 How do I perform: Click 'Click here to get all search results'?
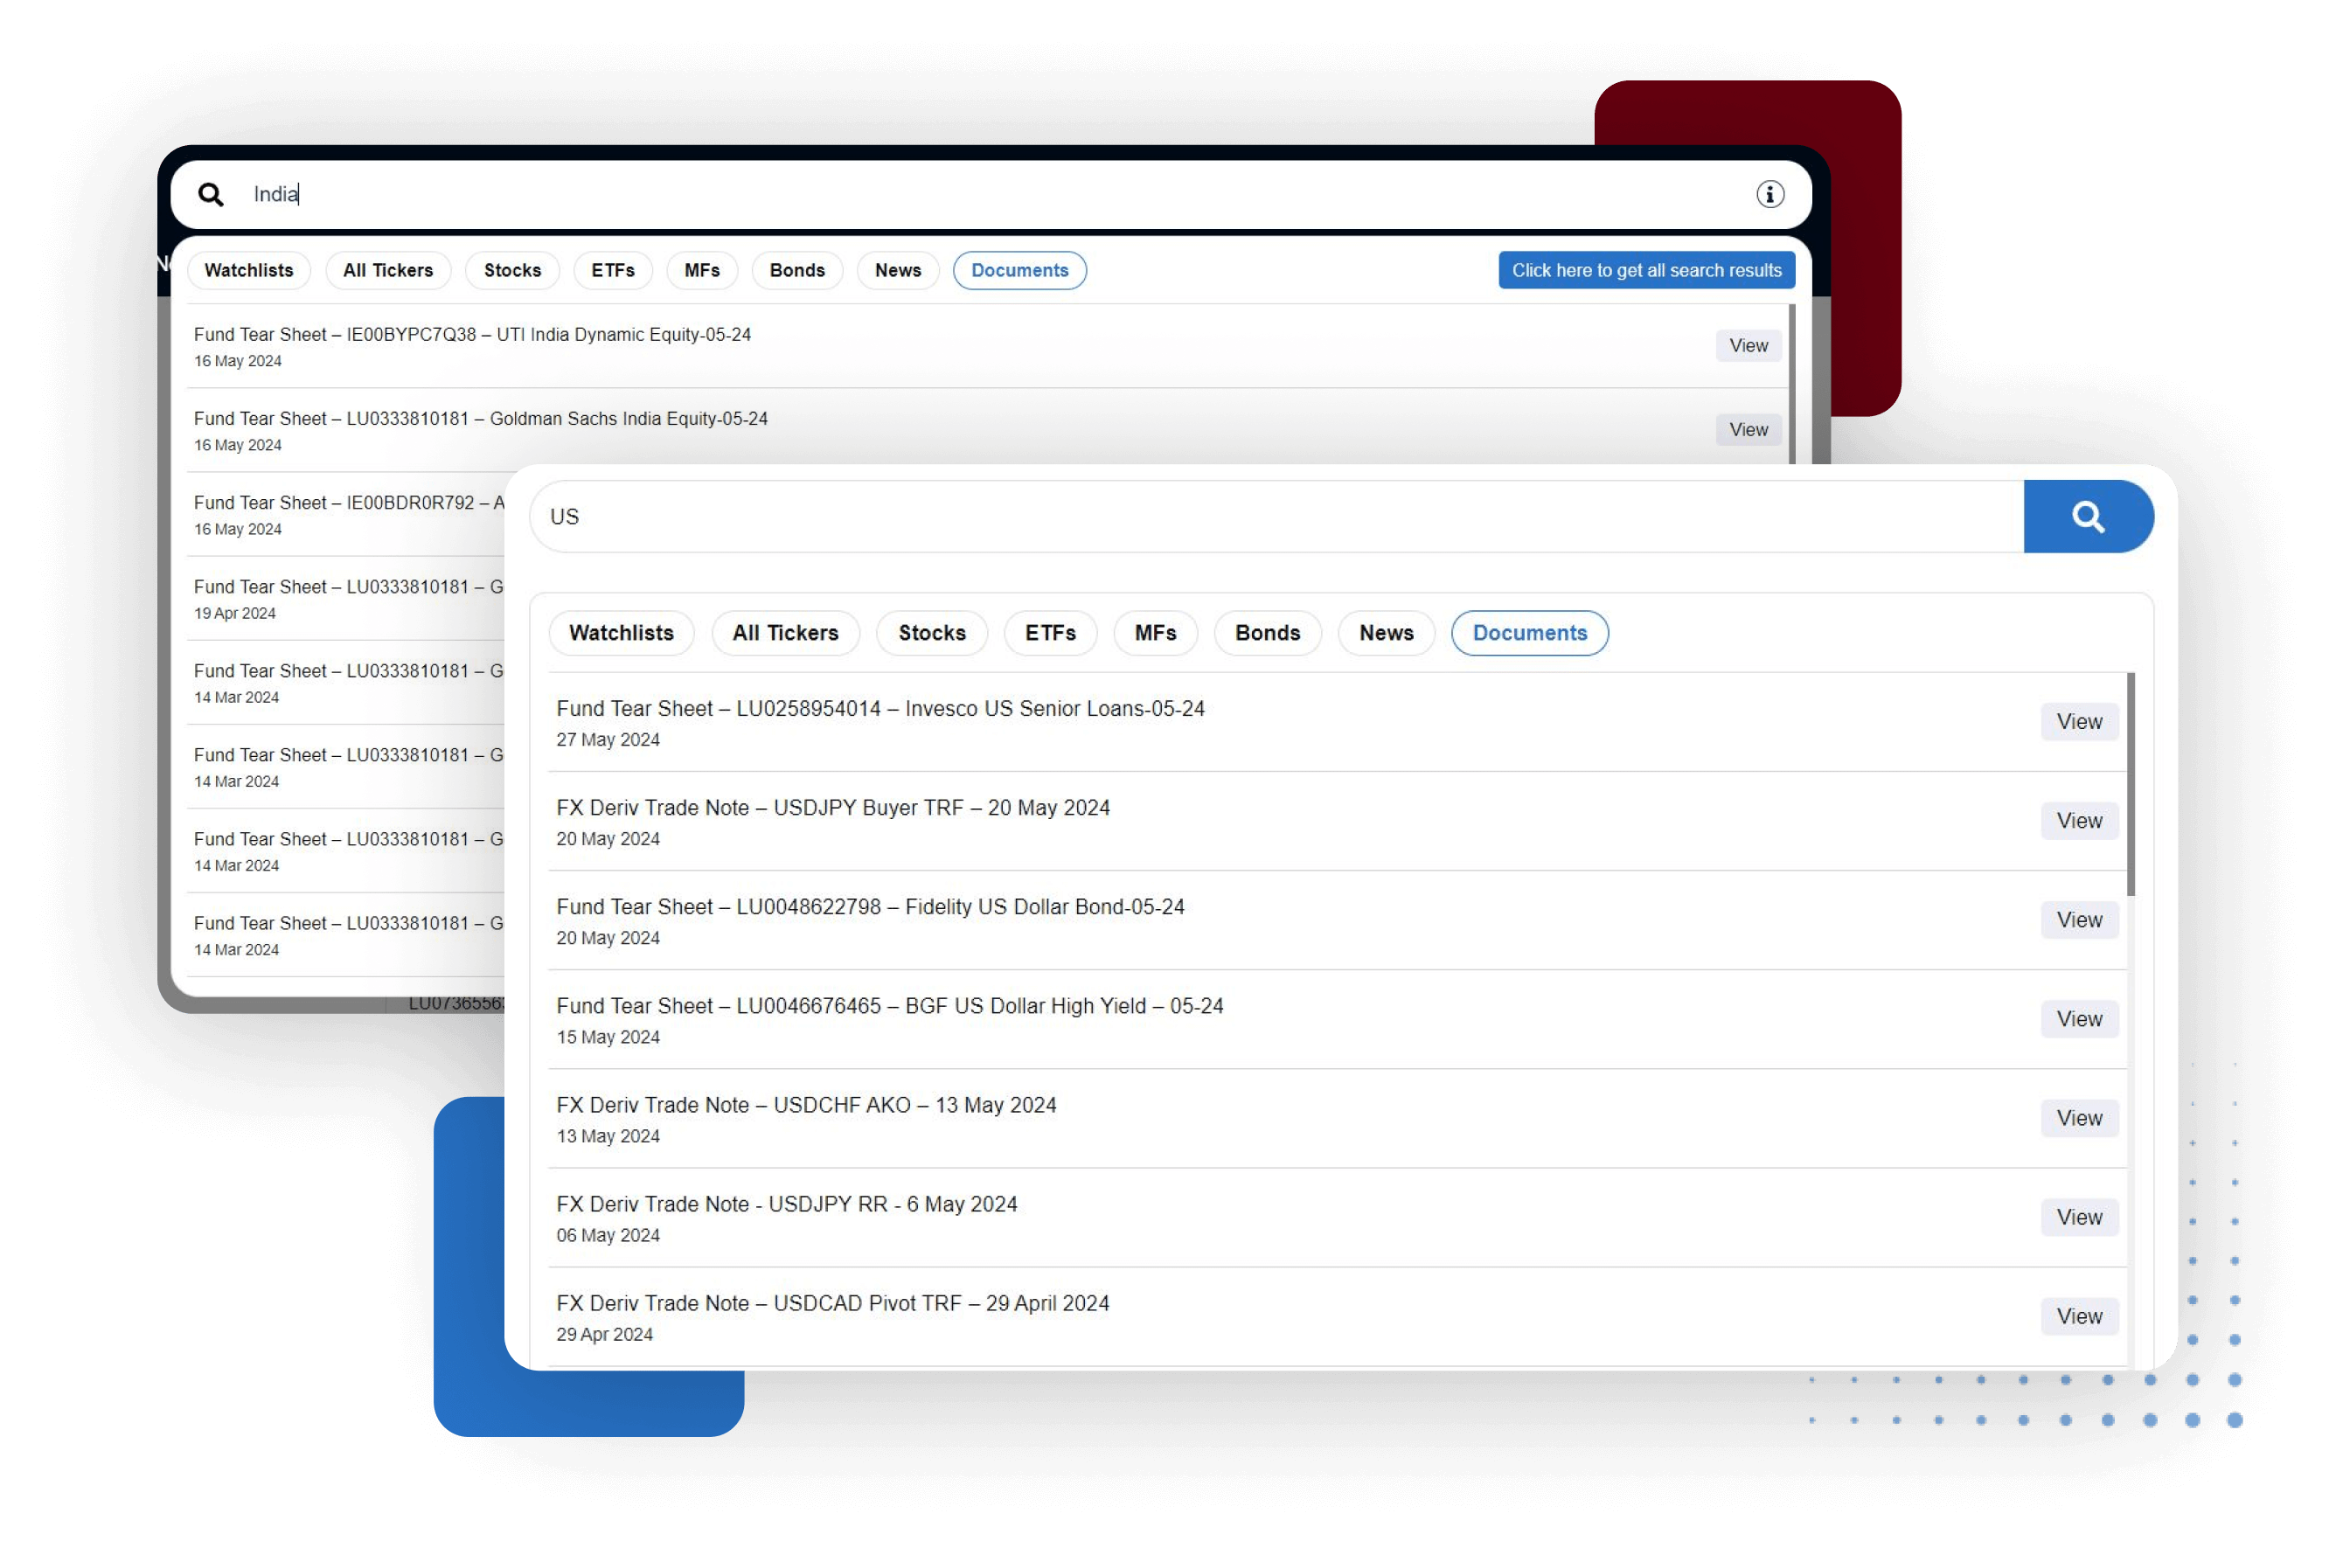point(1643,270)
